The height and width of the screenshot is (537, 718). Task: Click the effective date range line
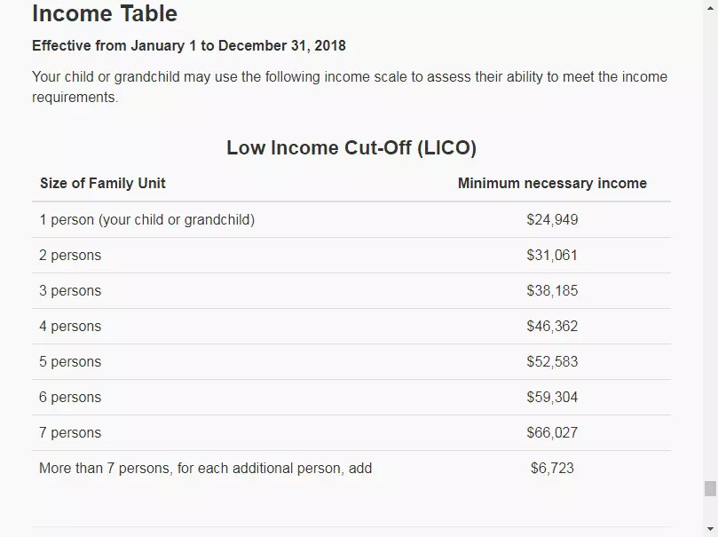189,45
